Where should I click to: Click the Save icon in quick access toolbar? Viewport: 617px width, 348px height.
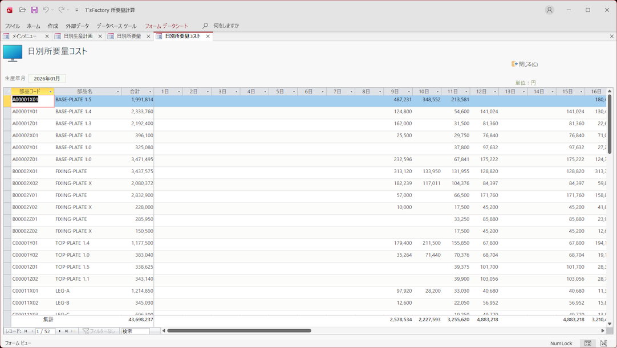tap(34, 10)
